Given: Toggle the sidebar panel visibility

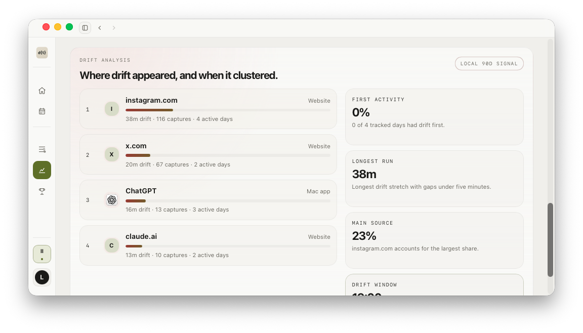Looking at the screenshot, I should pos(85,27).
